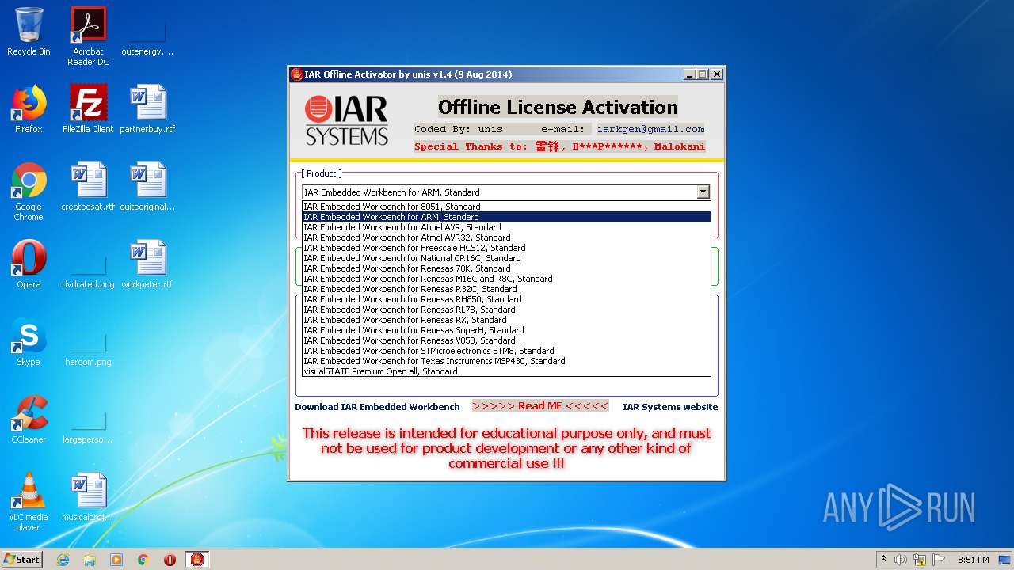Minimize the IAR Offline Activator window
This screenshot has height=570, width=1014.
click(688, 74)
